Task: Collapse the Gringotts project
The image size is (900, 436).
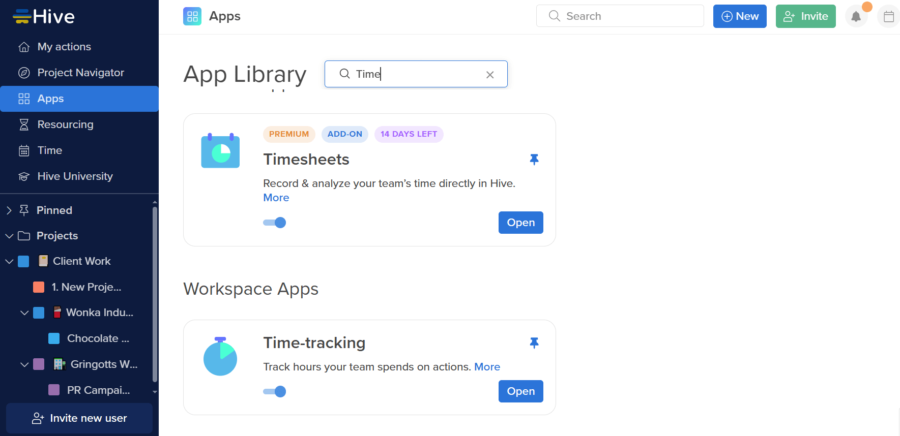Action: coord(24,364)
